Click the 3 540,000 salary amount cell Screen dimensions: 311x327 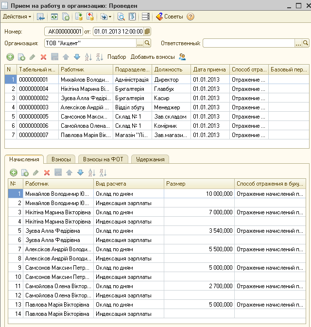point(199,231)
